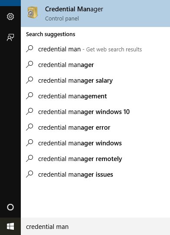Click magnifier icon beside credential management
170x235 pixels.
[x=29, y=96]
